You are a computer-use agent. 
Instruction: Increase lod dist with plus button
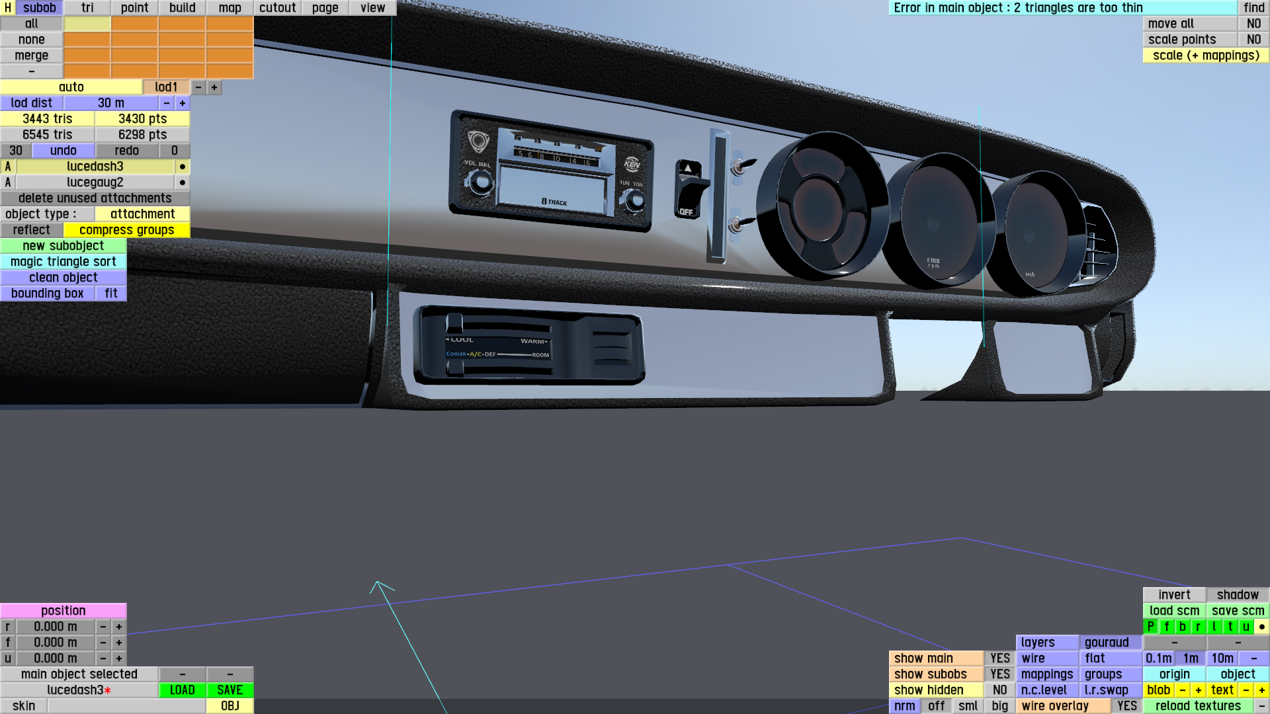tap(183, 103)
